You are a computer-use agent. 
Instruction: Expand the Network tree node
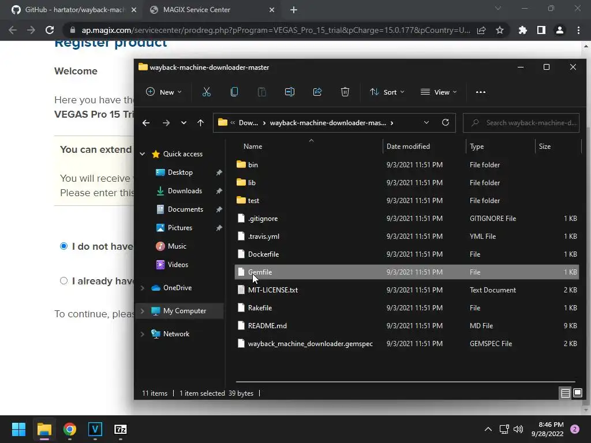click(x=143, y=334)
